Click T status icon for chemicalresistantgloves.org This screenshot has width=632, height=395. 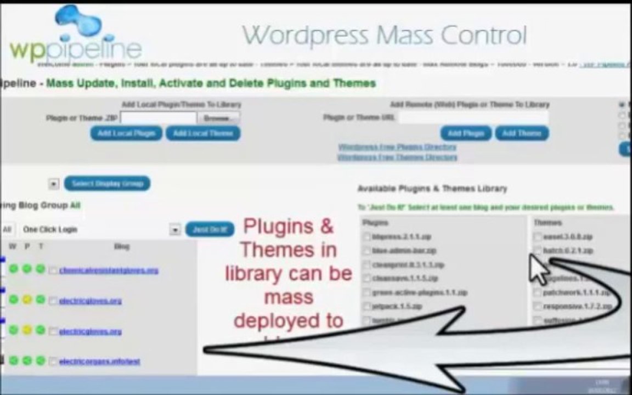tap(40, 269)
